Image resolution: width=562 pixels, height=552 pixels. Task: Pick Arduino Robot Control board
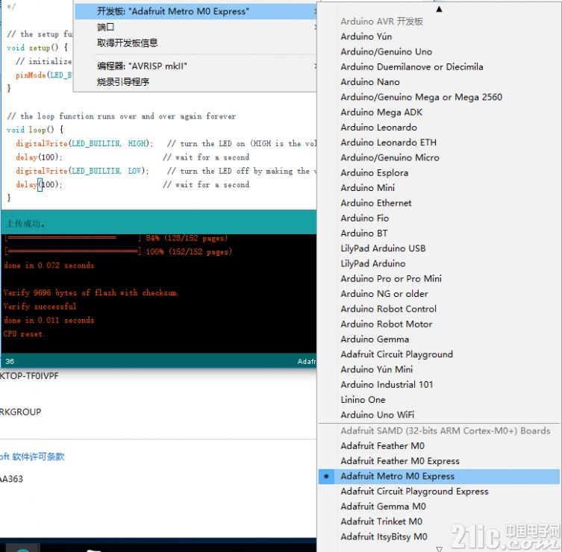[439, 309]
